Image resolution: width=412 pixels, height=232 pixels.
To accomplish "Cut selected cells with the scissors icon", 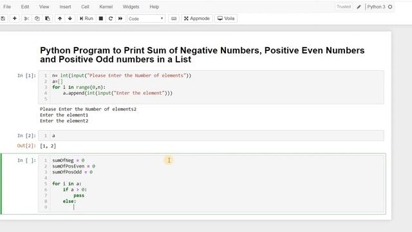I will point(26,19).
